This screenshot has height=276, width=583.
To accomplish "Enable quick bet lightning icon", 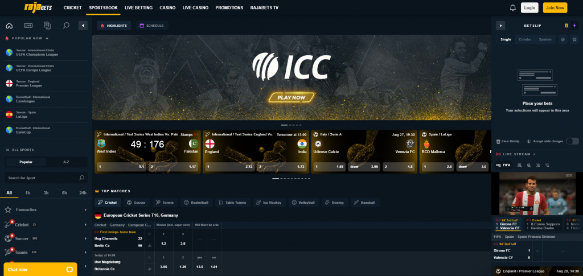I will [574, 26].
